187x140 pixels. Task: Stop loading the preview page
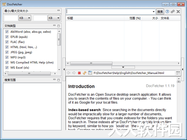[79, 73]
